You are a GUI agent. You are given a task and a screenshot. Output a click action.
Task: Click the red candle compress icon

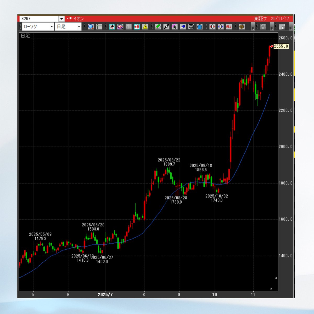pyautogui.click(x=212, y=26)
